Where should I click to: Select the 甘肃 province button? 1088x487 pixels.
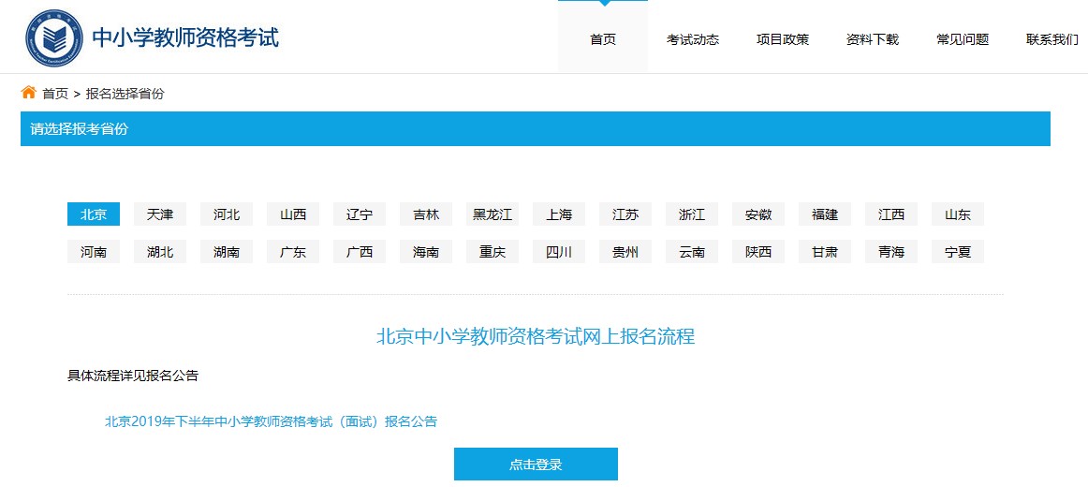825,252
